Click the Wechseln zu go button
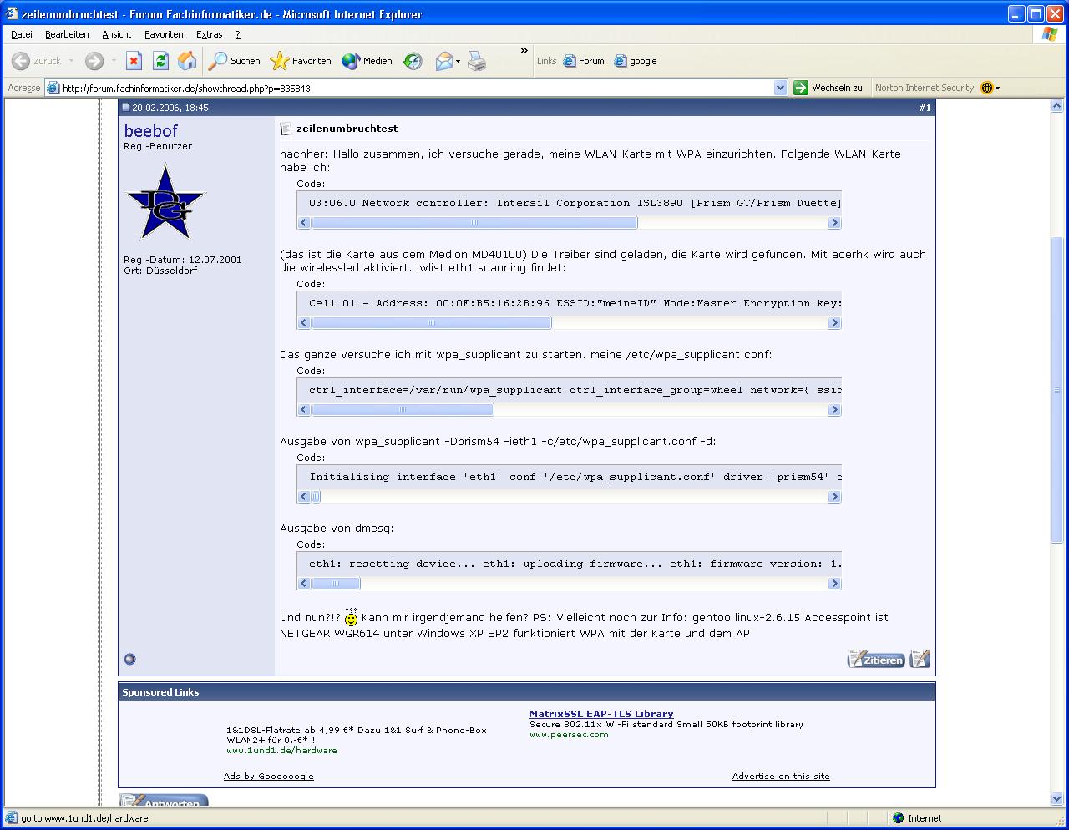Screen dimensions: 1069x830 click(x=828, y=88)
